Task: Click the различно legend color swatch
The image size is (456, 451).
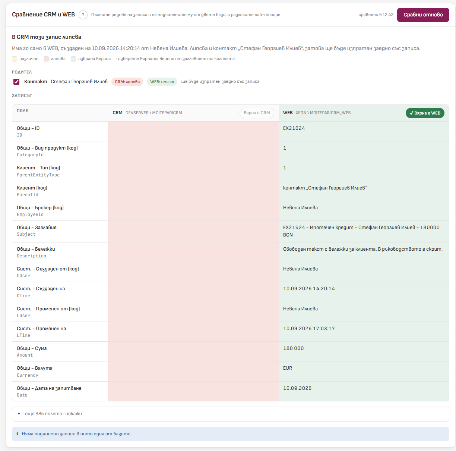Action: click(15, 59)
